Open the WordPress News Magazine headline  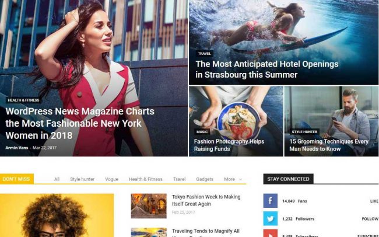coord(80,123)
